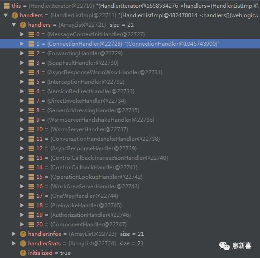This screenshot has height=258, width=260.
Task: Expand element 4 AsyncResponseWsrmWsscHandler
Action: pyautogui.click(x=22, y=72)
